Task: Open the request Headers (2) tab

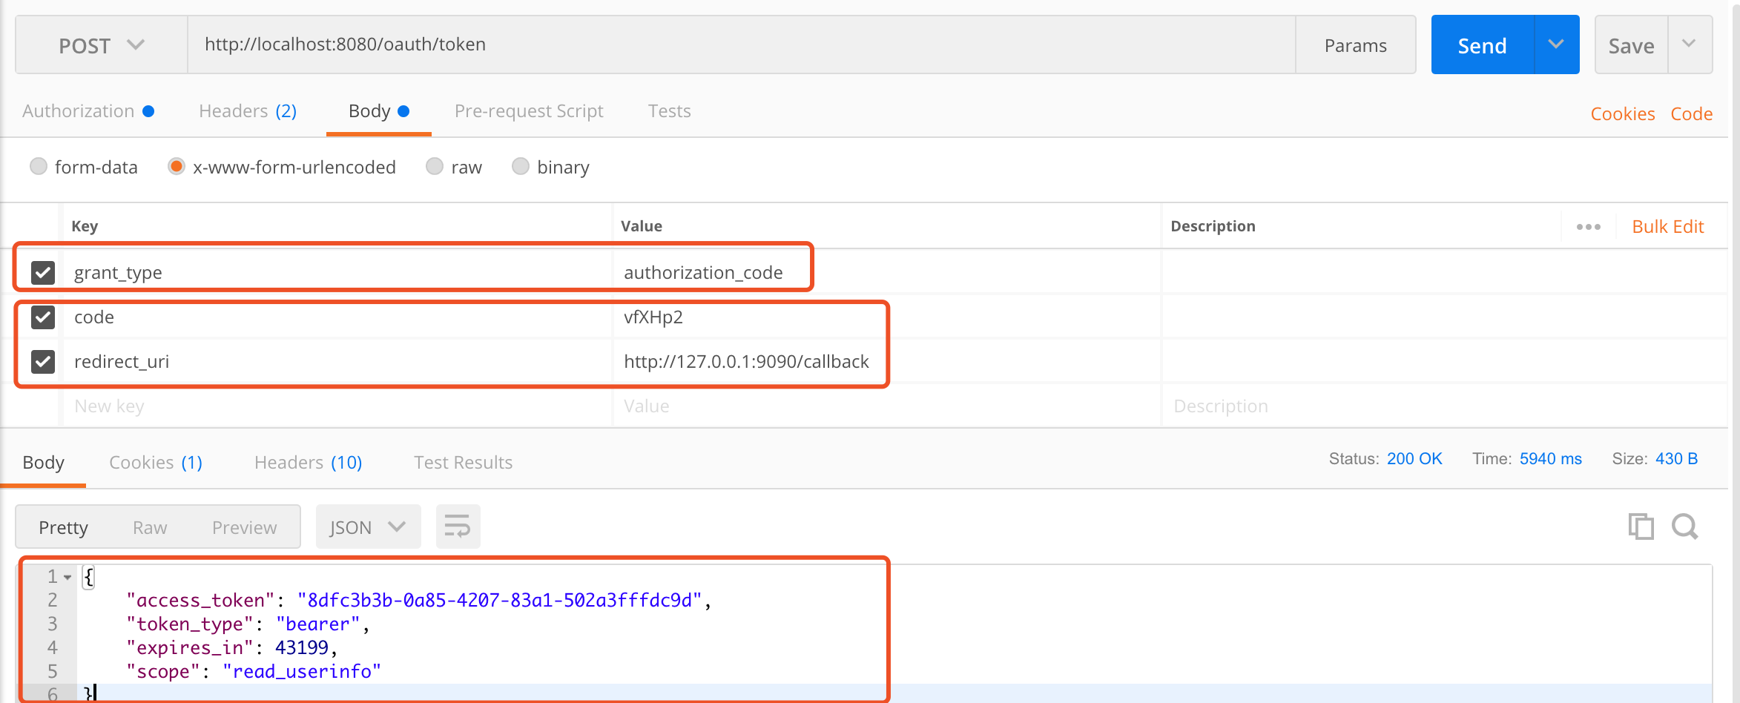Action: click(248, 111)
